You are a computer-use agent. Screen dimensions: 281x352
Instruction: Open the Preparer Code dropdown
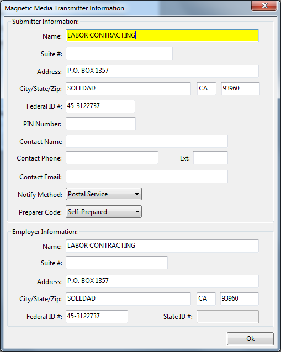(x=104, y=212)
